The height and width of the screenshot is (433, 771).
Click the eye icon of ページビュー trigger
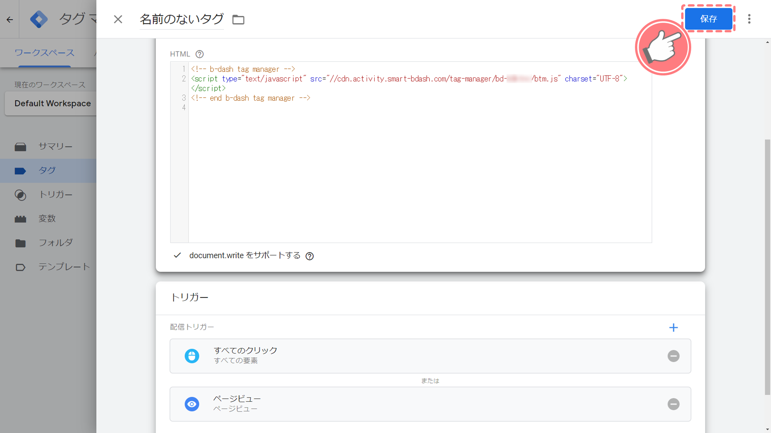point(192,404)
